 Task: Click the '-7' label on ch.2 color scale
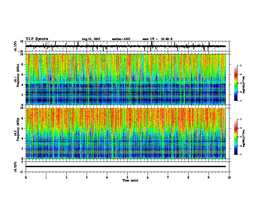[240, 155]
